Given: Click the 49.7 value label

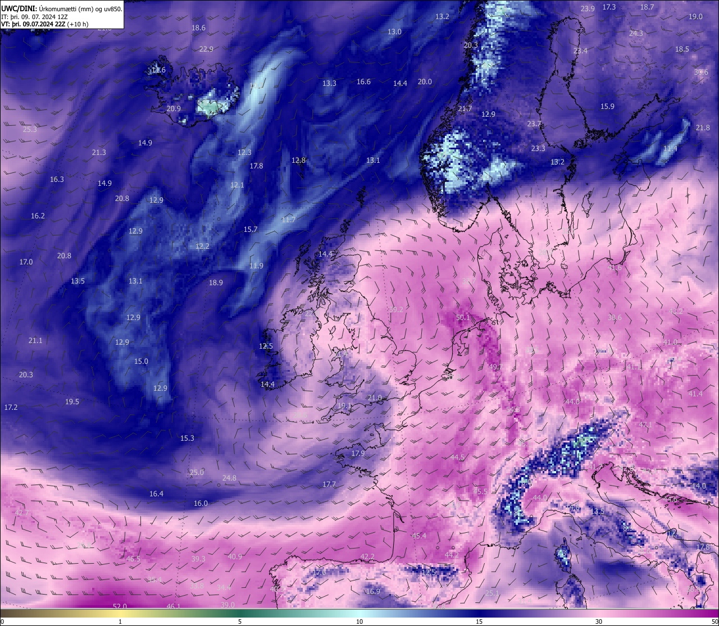Looking at the screenshot, I should pyautogui.click(x=495, y=367).
